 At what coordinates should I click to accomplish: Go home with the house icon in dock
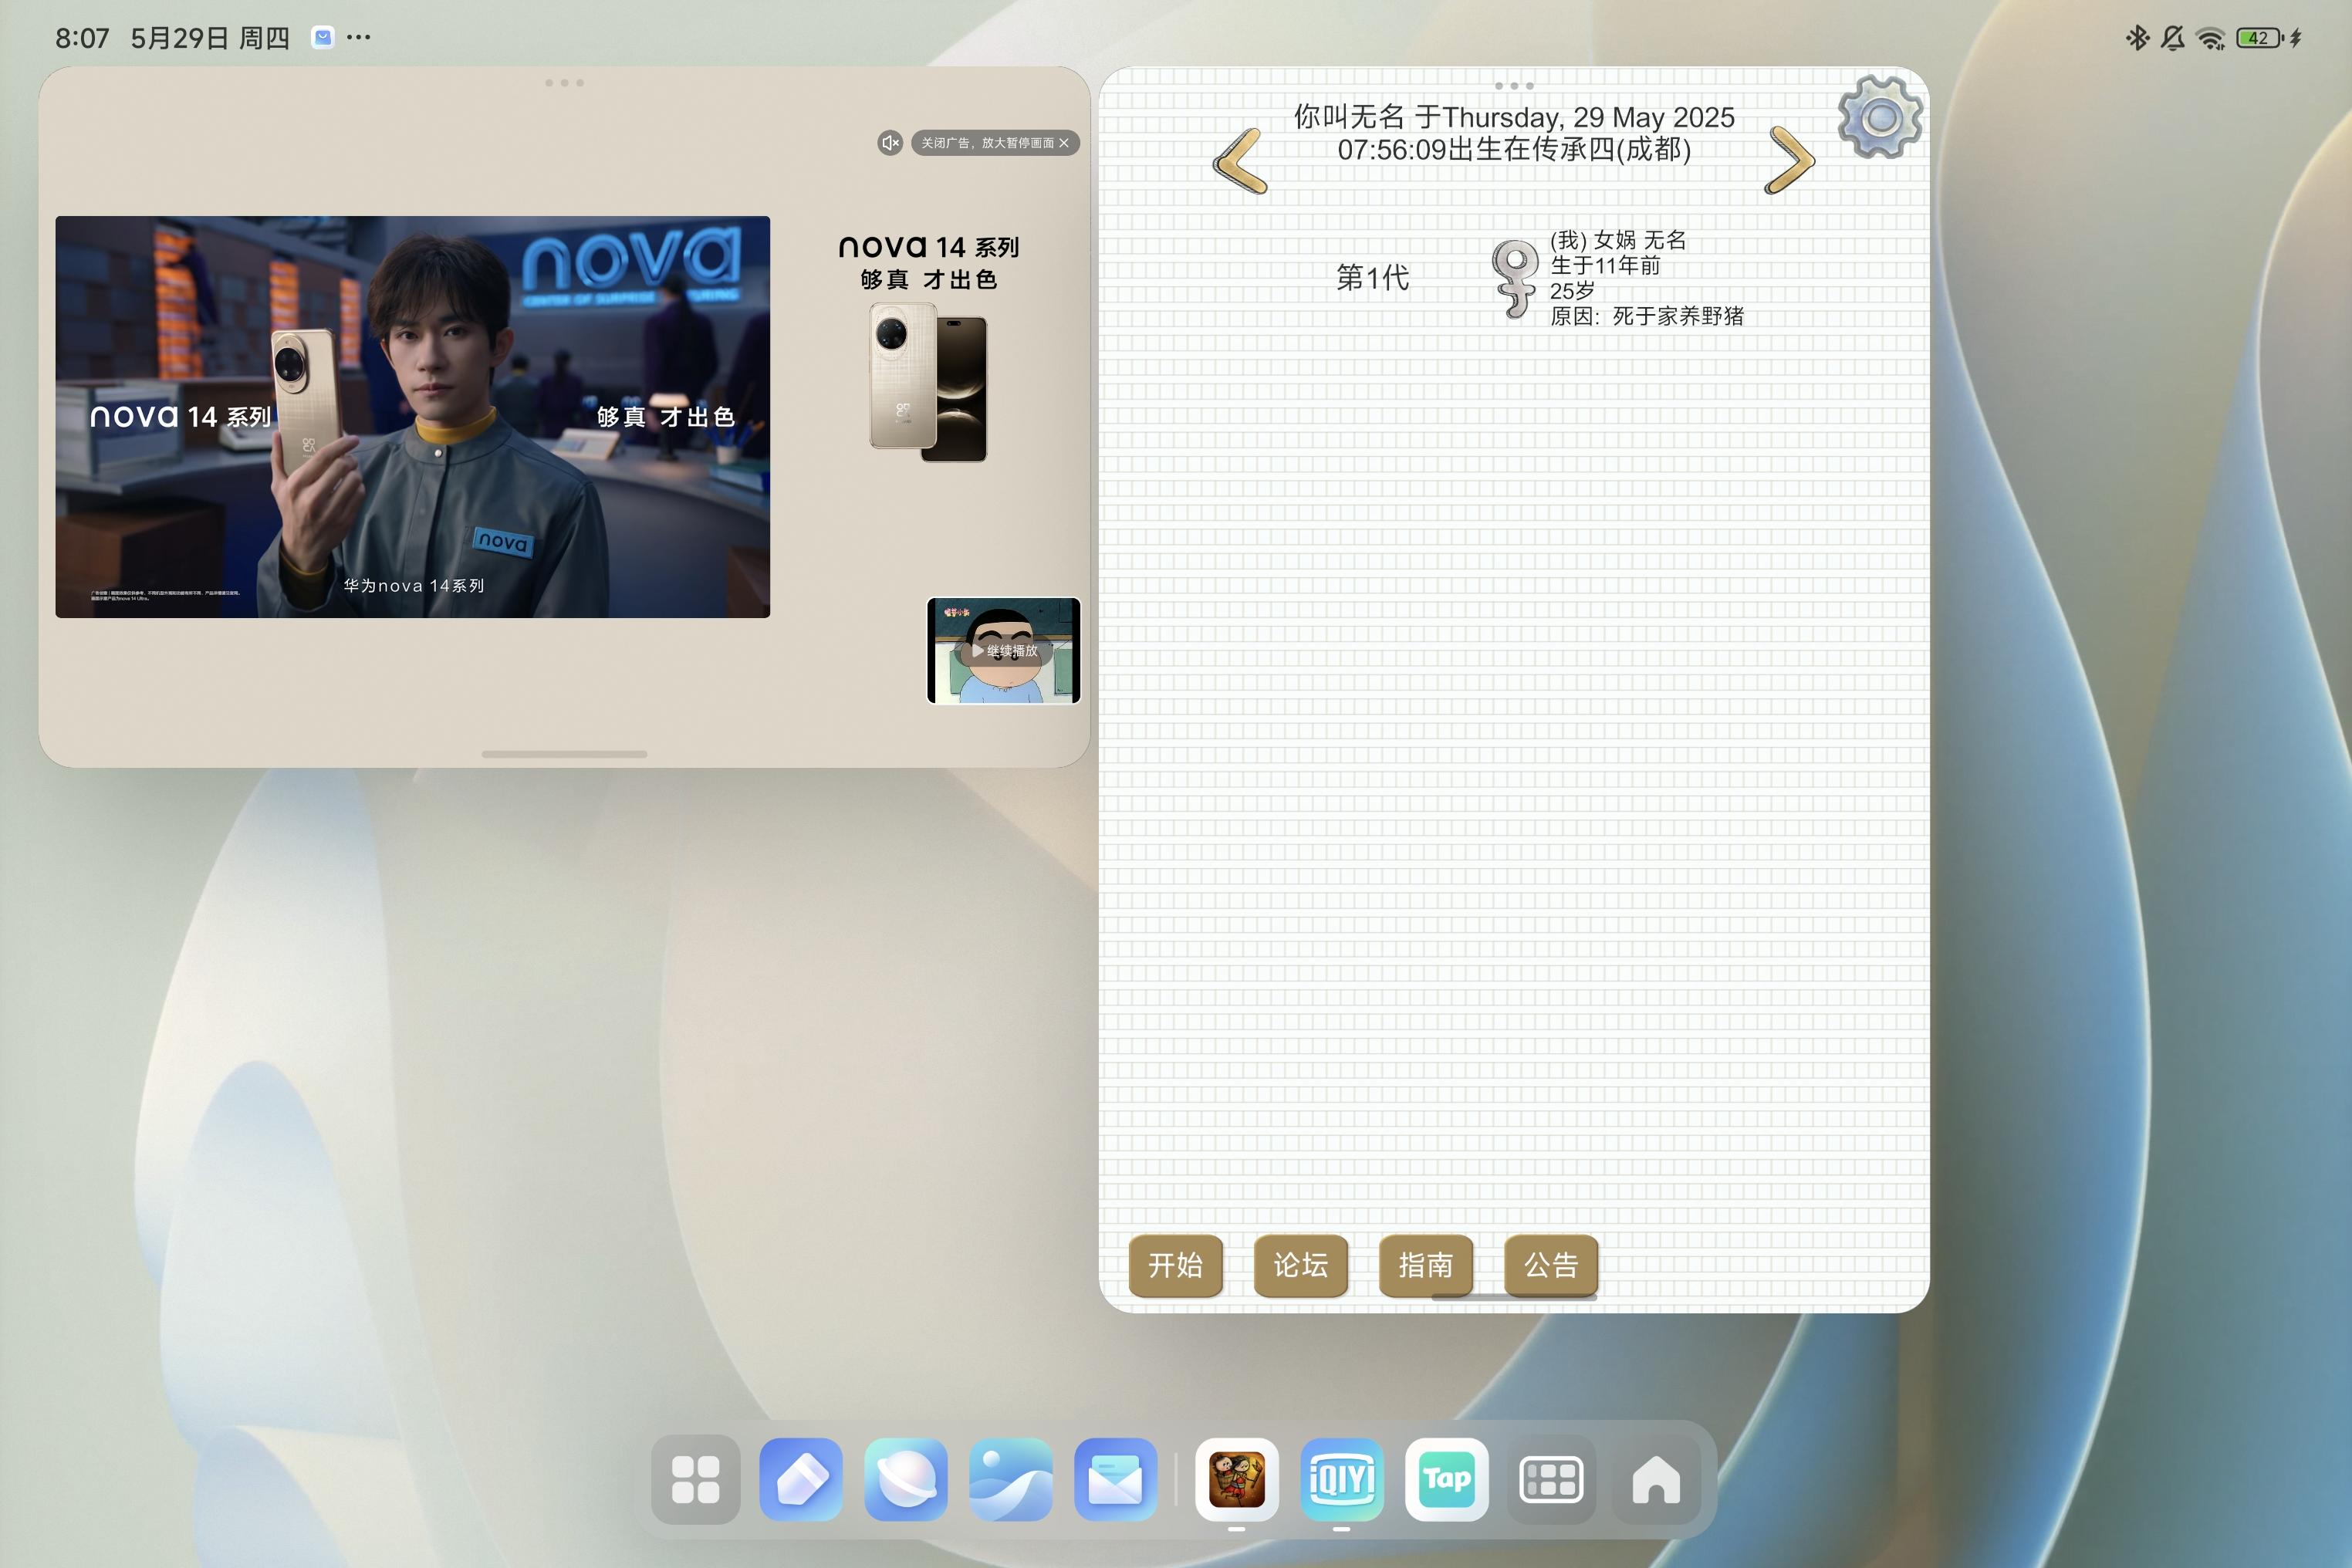[x=1656, y=1480]
